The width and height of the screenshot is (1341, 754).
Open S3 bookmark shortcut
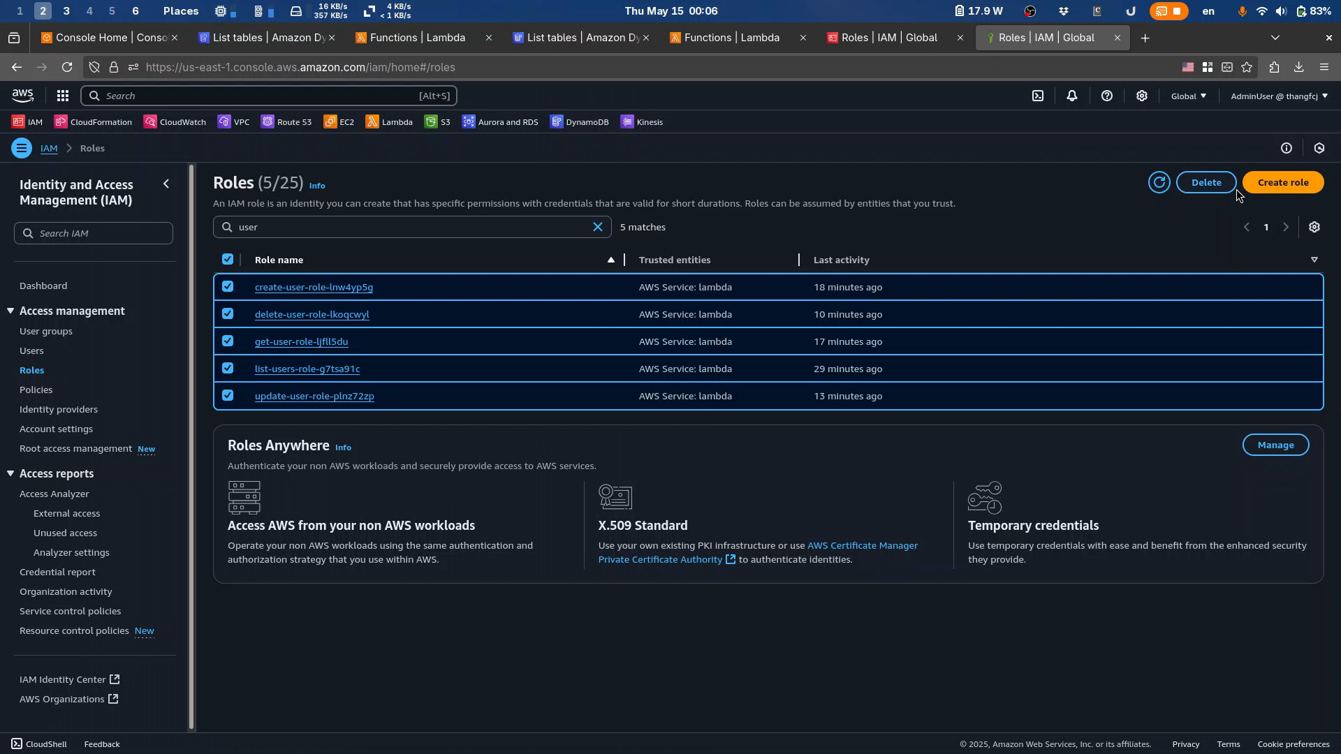click(437, 122)
